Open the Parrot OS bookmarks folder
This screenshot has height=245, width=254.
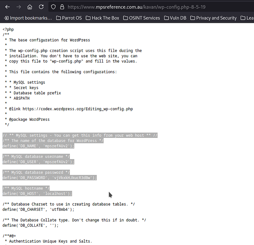(69, 18)
